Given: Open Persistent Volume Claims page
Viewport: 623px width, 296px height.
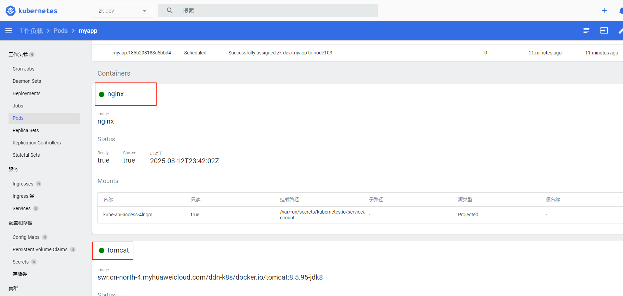Looking at the screenshot, I should pos(40,249).
